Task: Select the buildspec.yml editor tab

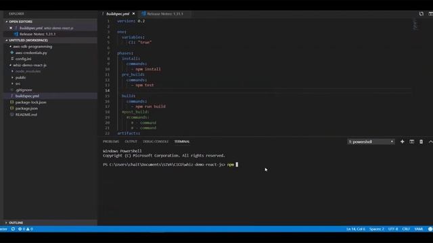Action: tap(118, 13)
